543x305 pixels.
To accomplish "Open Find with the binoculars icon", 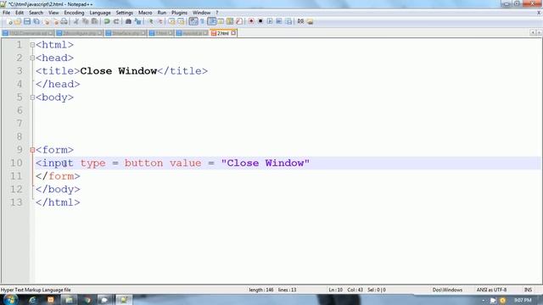I will click(128, 21).
